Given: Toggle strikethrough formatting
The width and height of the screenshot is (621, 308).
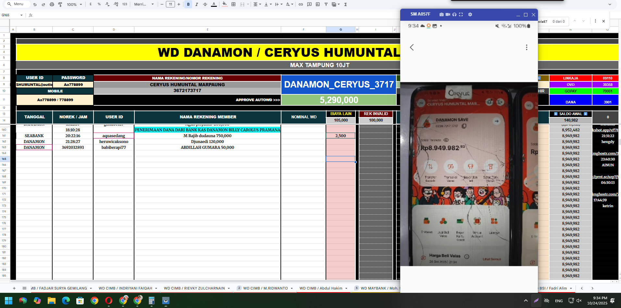Looking at the screenshot, I should pos(205,4).
